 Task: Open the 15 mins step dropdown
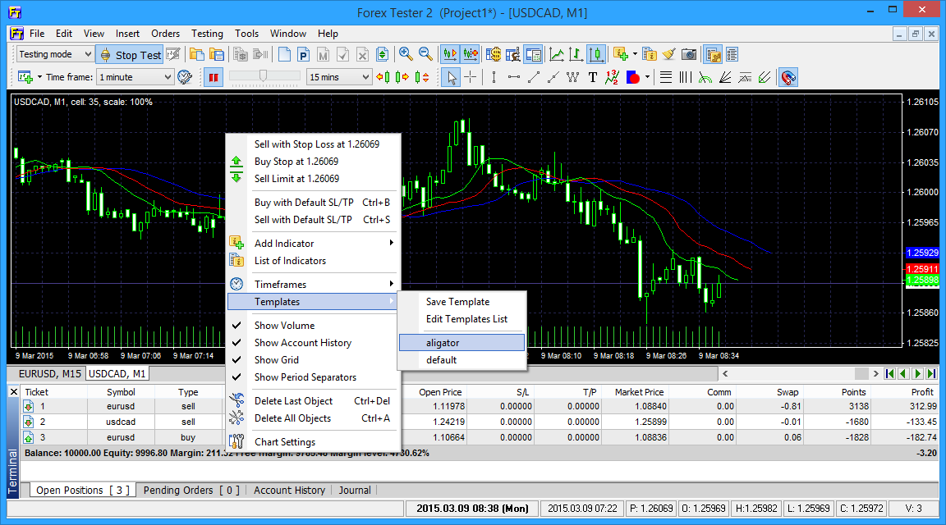(x=339, y=77)
